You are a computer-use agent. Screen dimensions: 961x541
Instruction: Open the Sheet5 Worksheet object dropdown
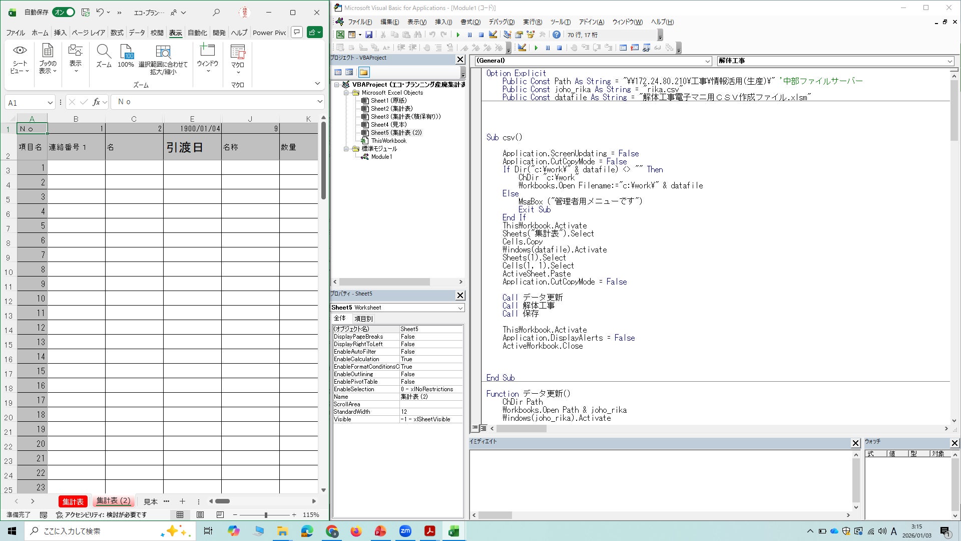pyautogui.click(x=460, y=308)
